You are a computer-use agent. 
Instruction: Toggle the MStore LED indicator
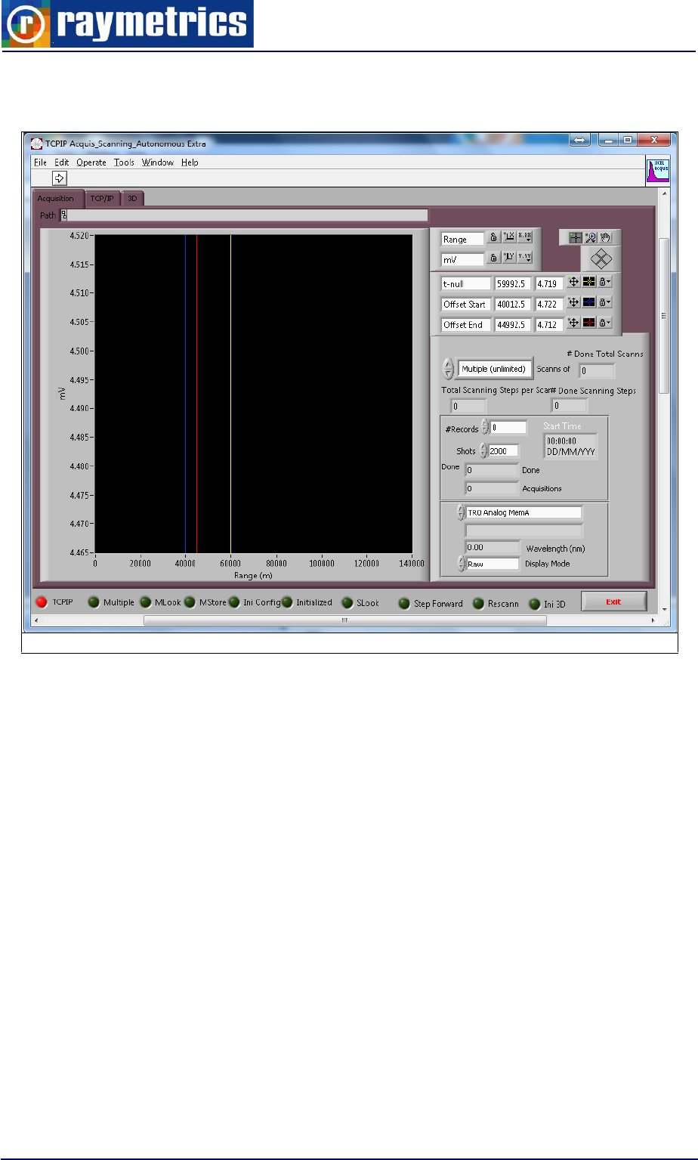[190, 602]
